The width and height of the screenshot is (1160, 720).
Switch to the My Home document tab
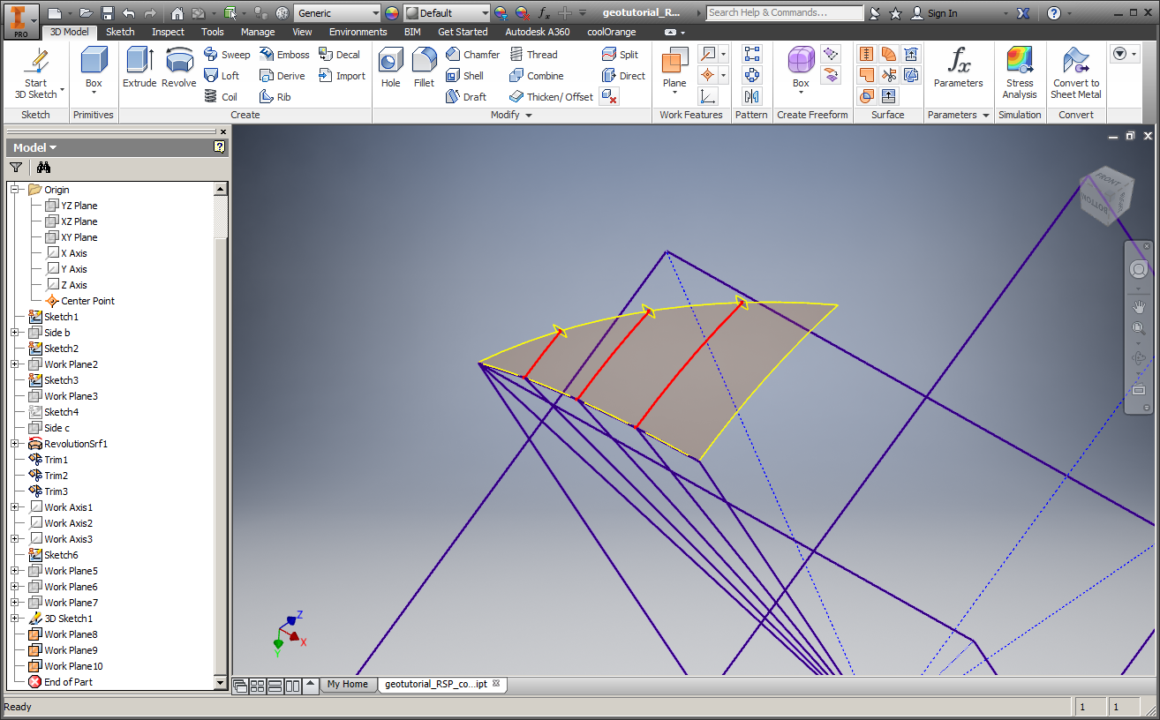348,684
